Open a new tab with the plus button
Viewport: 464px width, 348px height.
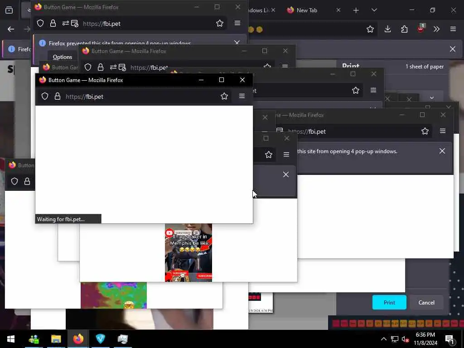[356, 10]
